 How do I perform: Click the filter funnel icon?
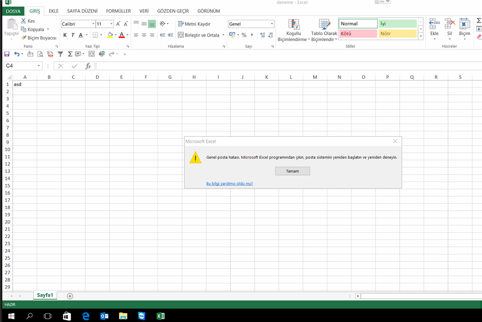(61, 54)
